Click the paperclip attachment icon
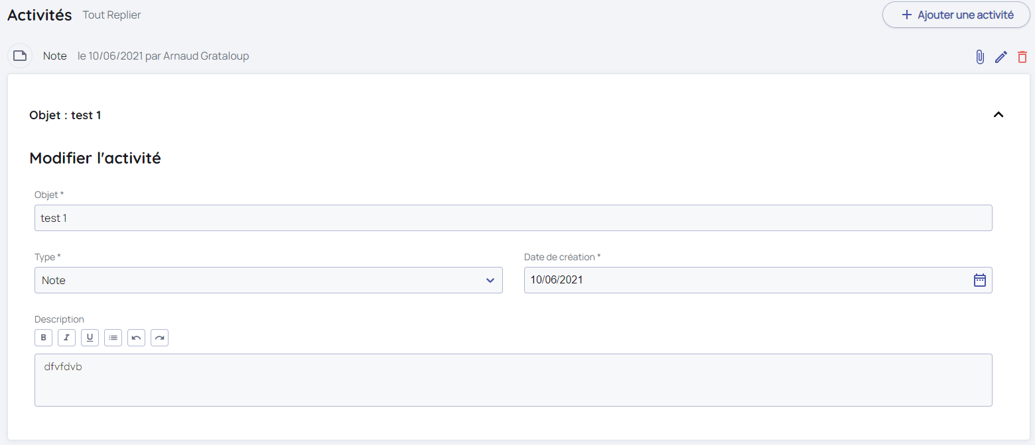1035x445 pixels. coord(979,57)
